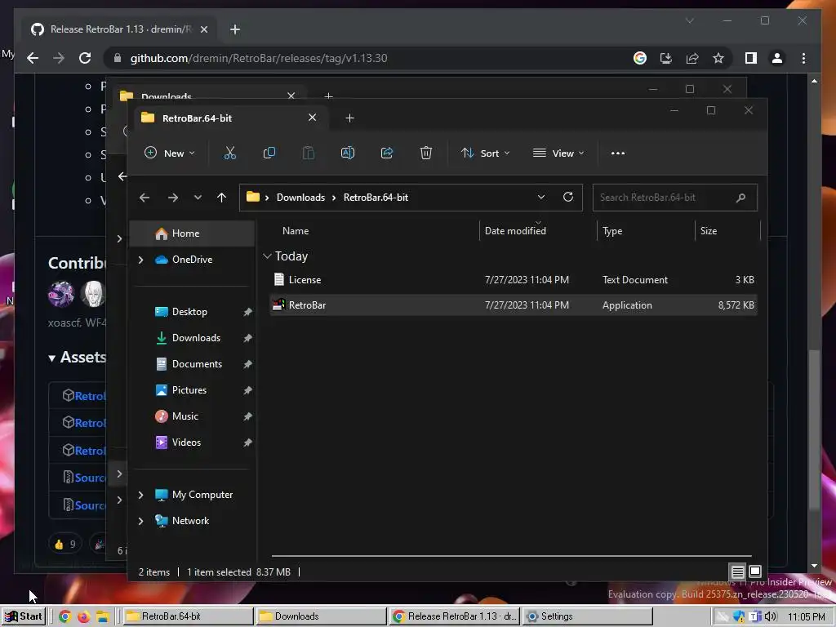Screen dimensions: 836x627
Task: Open Pictures in the navigation pane
Action: (x=193, y=390)
